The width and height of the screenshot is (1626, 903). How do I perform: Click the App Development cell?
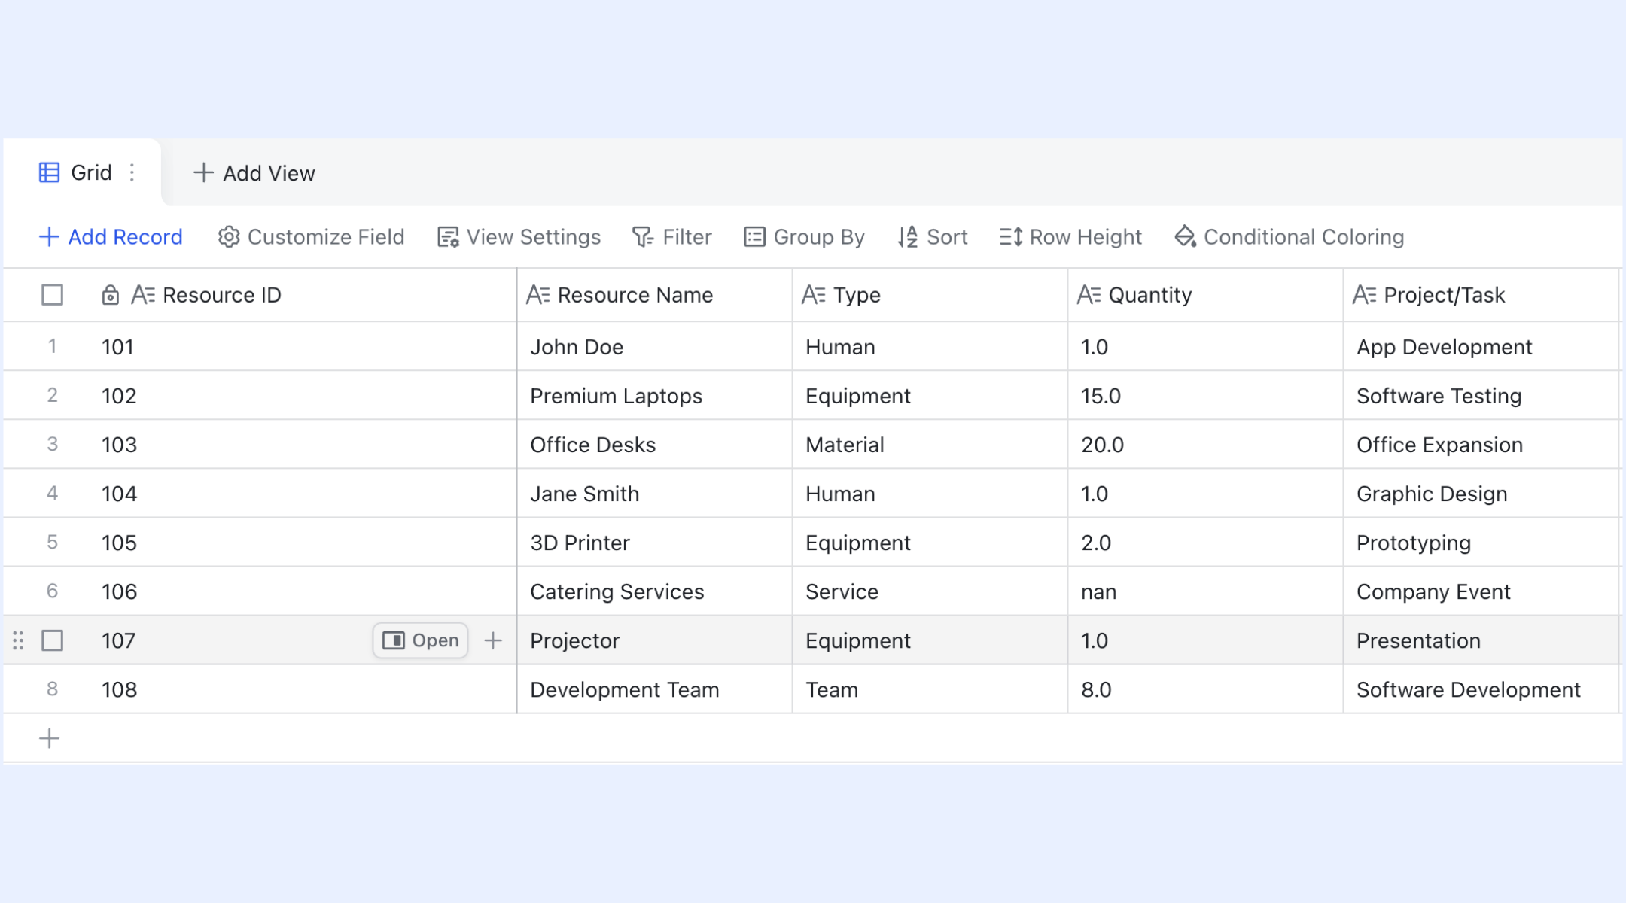pyautogui.click(x=1481, y=347)
